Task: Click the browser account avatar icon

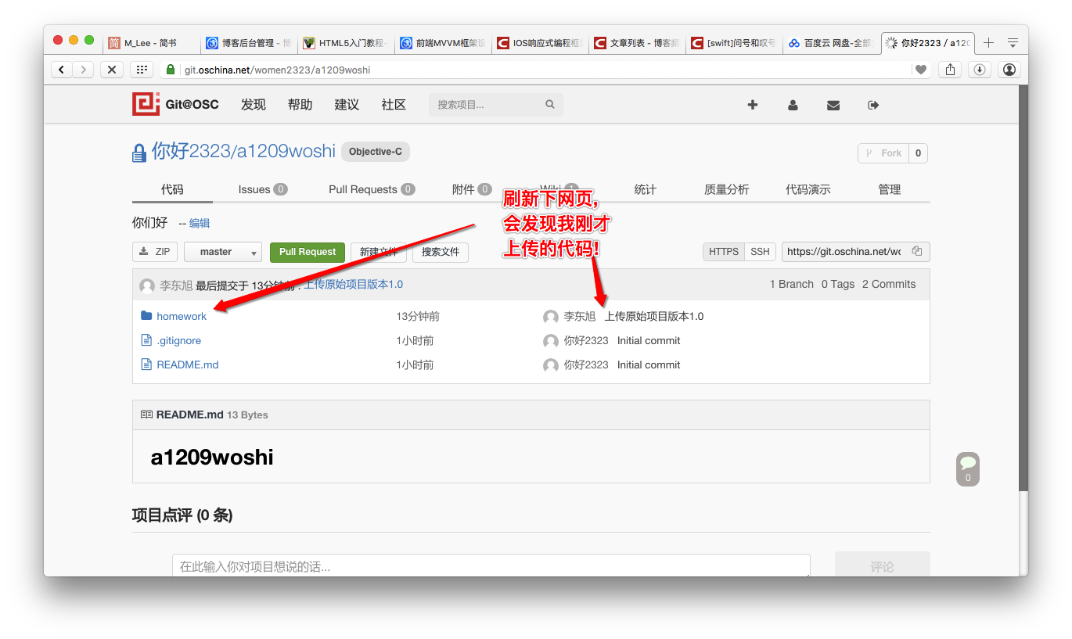Action: [x=1009, y=70]
